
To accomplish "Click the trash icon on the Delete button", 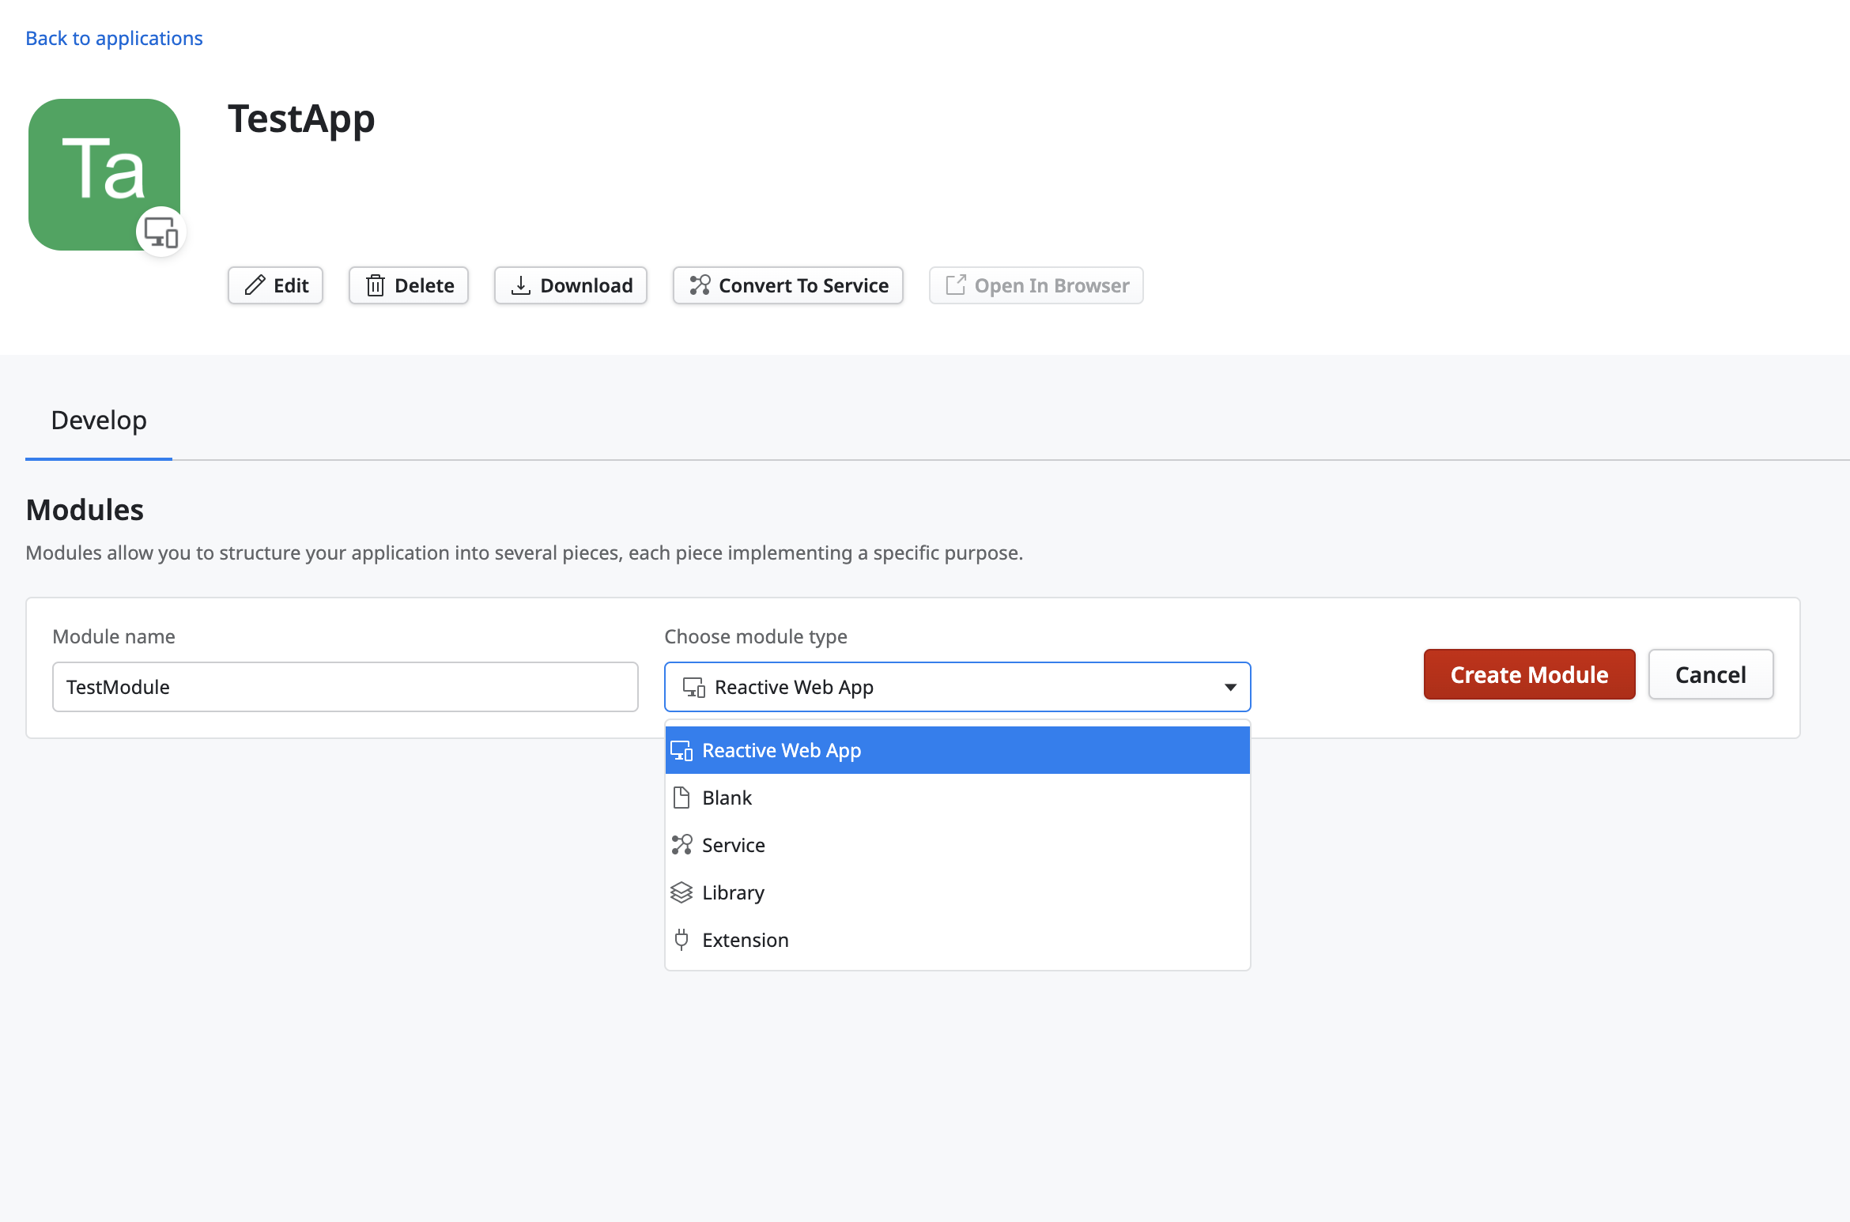I will (375, 285).
